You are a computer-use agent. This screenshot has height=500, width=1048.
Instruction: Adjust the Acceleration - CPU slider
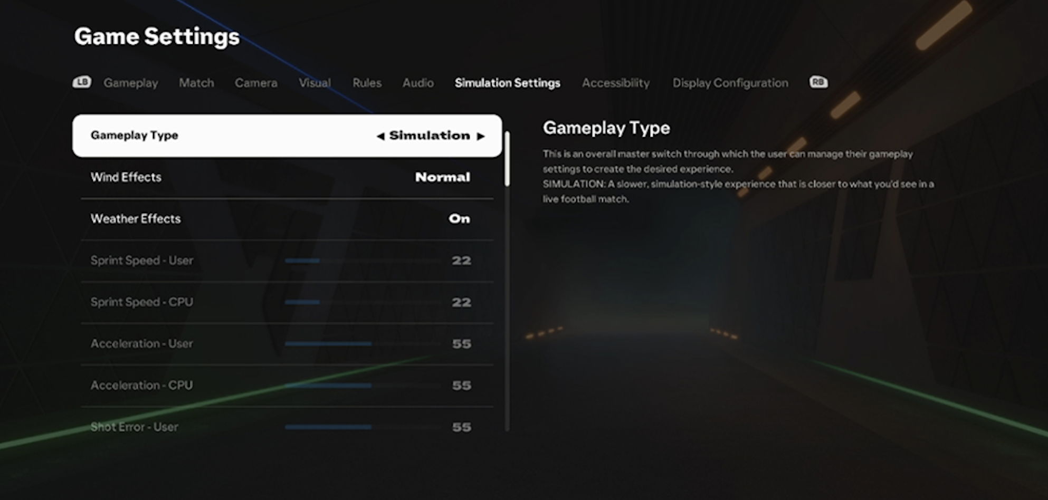tap(362, 386)
